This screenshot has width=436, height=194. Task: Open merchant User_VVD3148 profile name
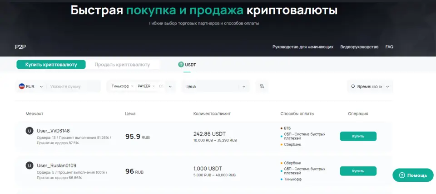(x=53, y=131)
